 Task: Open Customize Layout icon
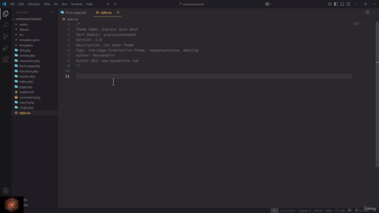[x=330, y=4]
